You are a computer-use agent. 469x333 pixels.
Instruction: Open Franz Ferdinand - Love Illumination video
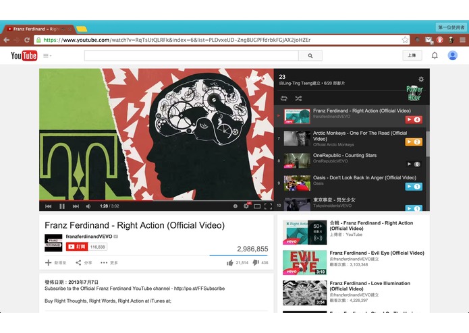click(370, 286)
